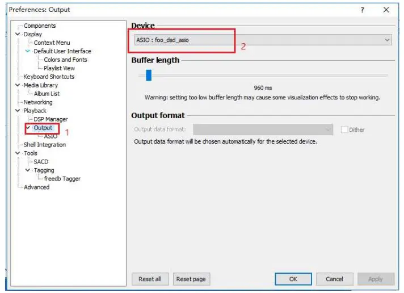The height and width of the screenshot is (293, 404).
Task: Confirm settings with OK button
Action: [293, 279]
